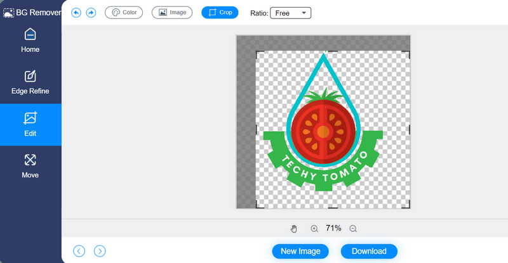Click the New Image button
This screenshot has width=508, height=263.
point(300,251)
